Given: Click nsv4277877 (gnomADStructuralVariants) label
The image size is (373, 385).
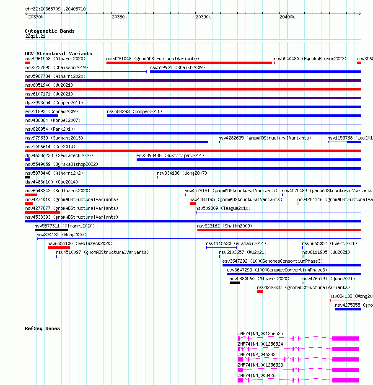Looking at the screenshot, I should [x=72, y=208].
